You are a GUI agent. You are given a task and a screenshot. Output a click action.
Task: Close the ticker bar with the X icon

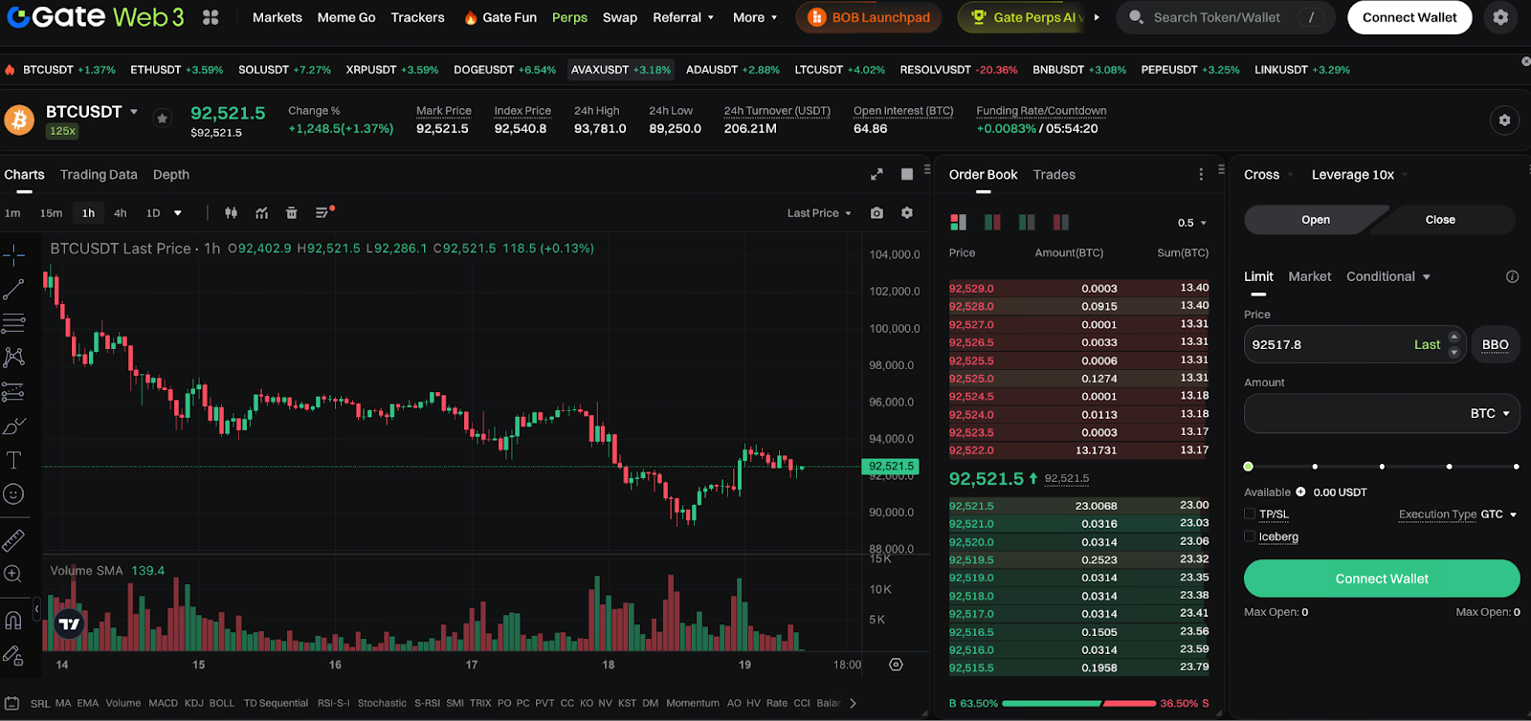1525,61
